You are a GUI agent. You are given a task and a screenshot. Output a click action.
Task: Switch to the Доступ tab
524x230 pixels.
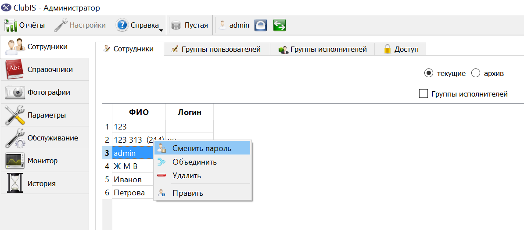click(x=400, y=50)
